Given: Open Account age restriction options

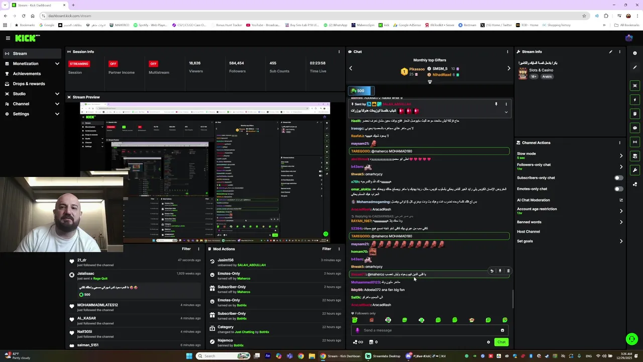Looking at the screenshot, I should point(570,211).
